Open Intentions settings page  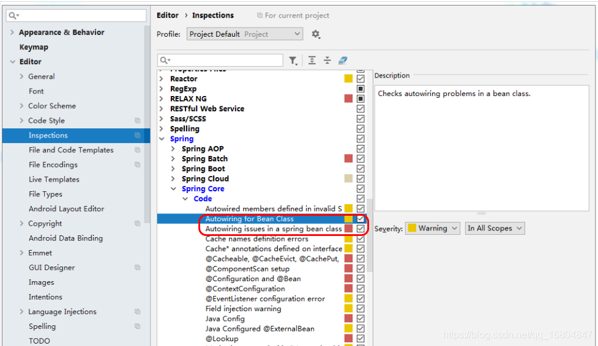point(45,297)
